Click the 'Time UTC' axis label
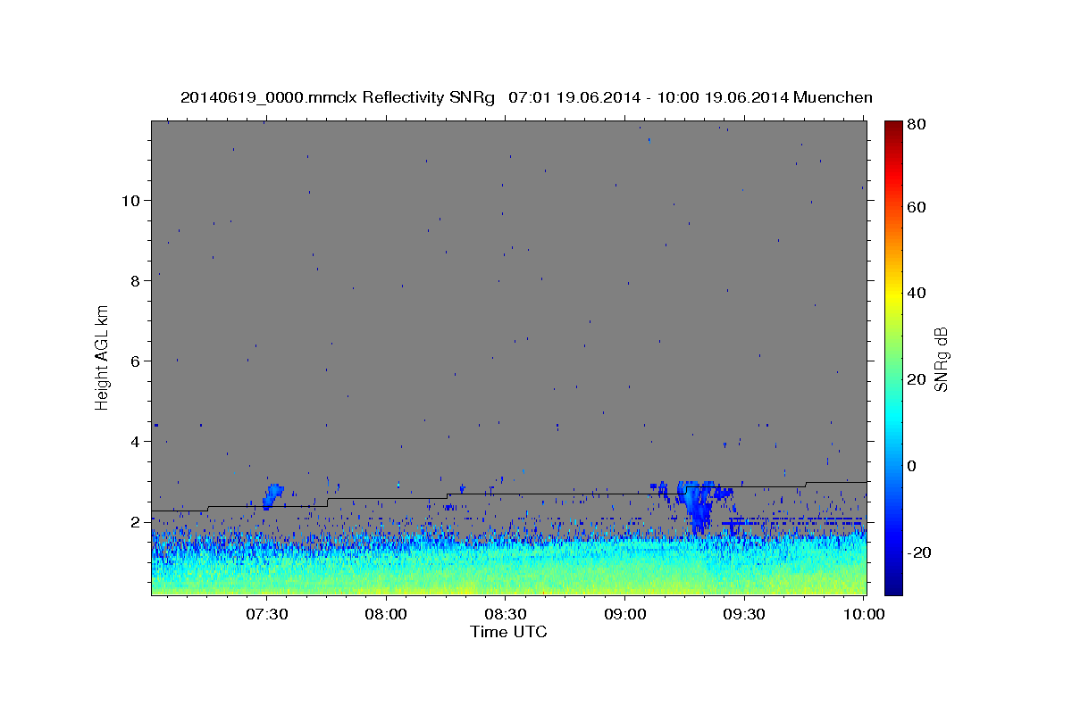The height and width of the screenshot is (714, 1072). point(508,632)
